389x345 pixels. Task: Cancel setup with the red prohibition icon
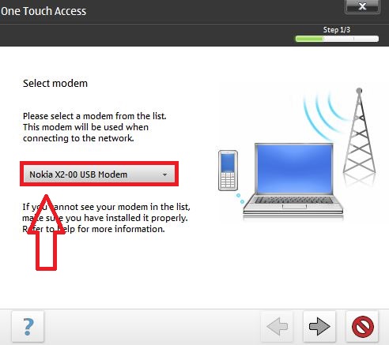[x=362, y=326]
